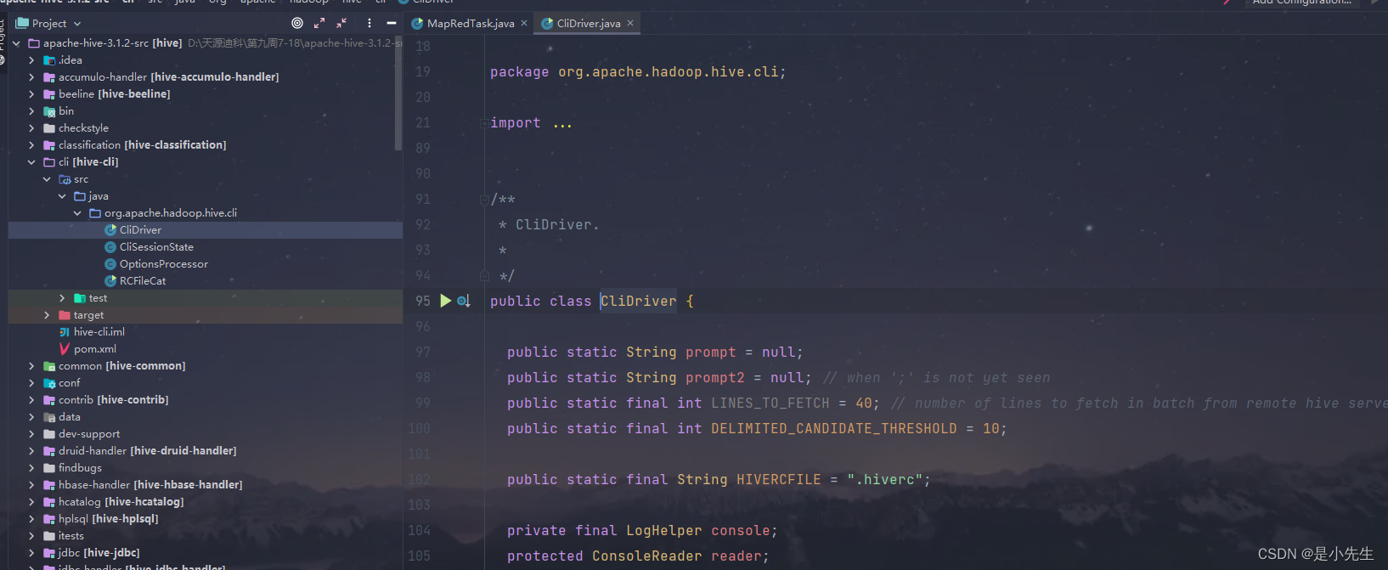The width and height of the screenshot is (1388, 570).
Task: Click the Project tree vertical scrollbar
Action: 398,93
